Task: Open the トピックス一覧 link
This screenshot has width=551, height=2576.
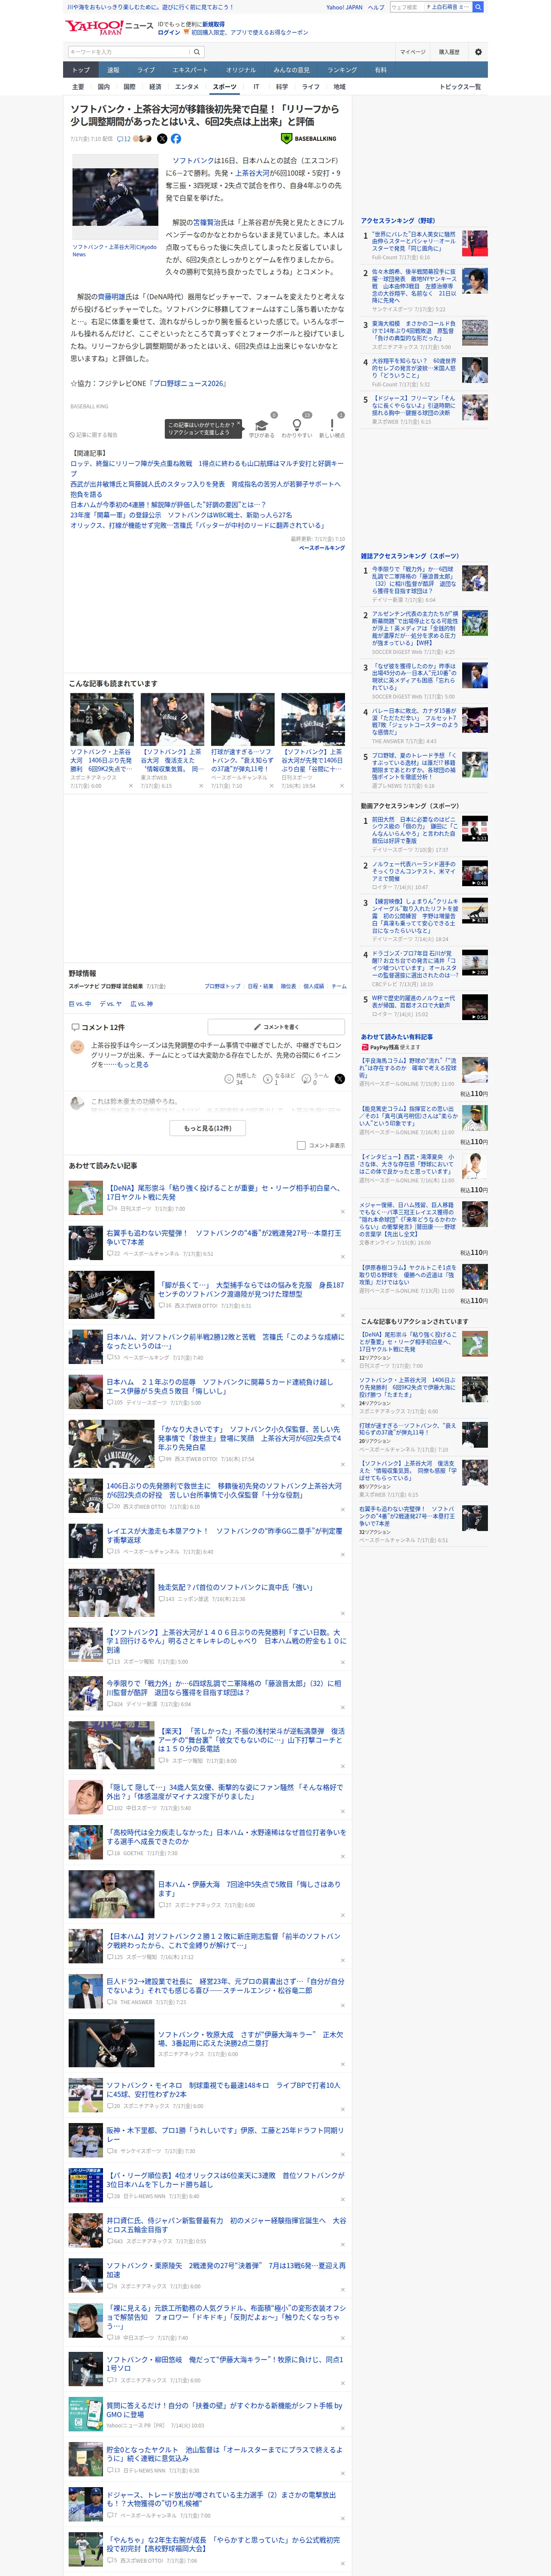Action: pos(460,87)
